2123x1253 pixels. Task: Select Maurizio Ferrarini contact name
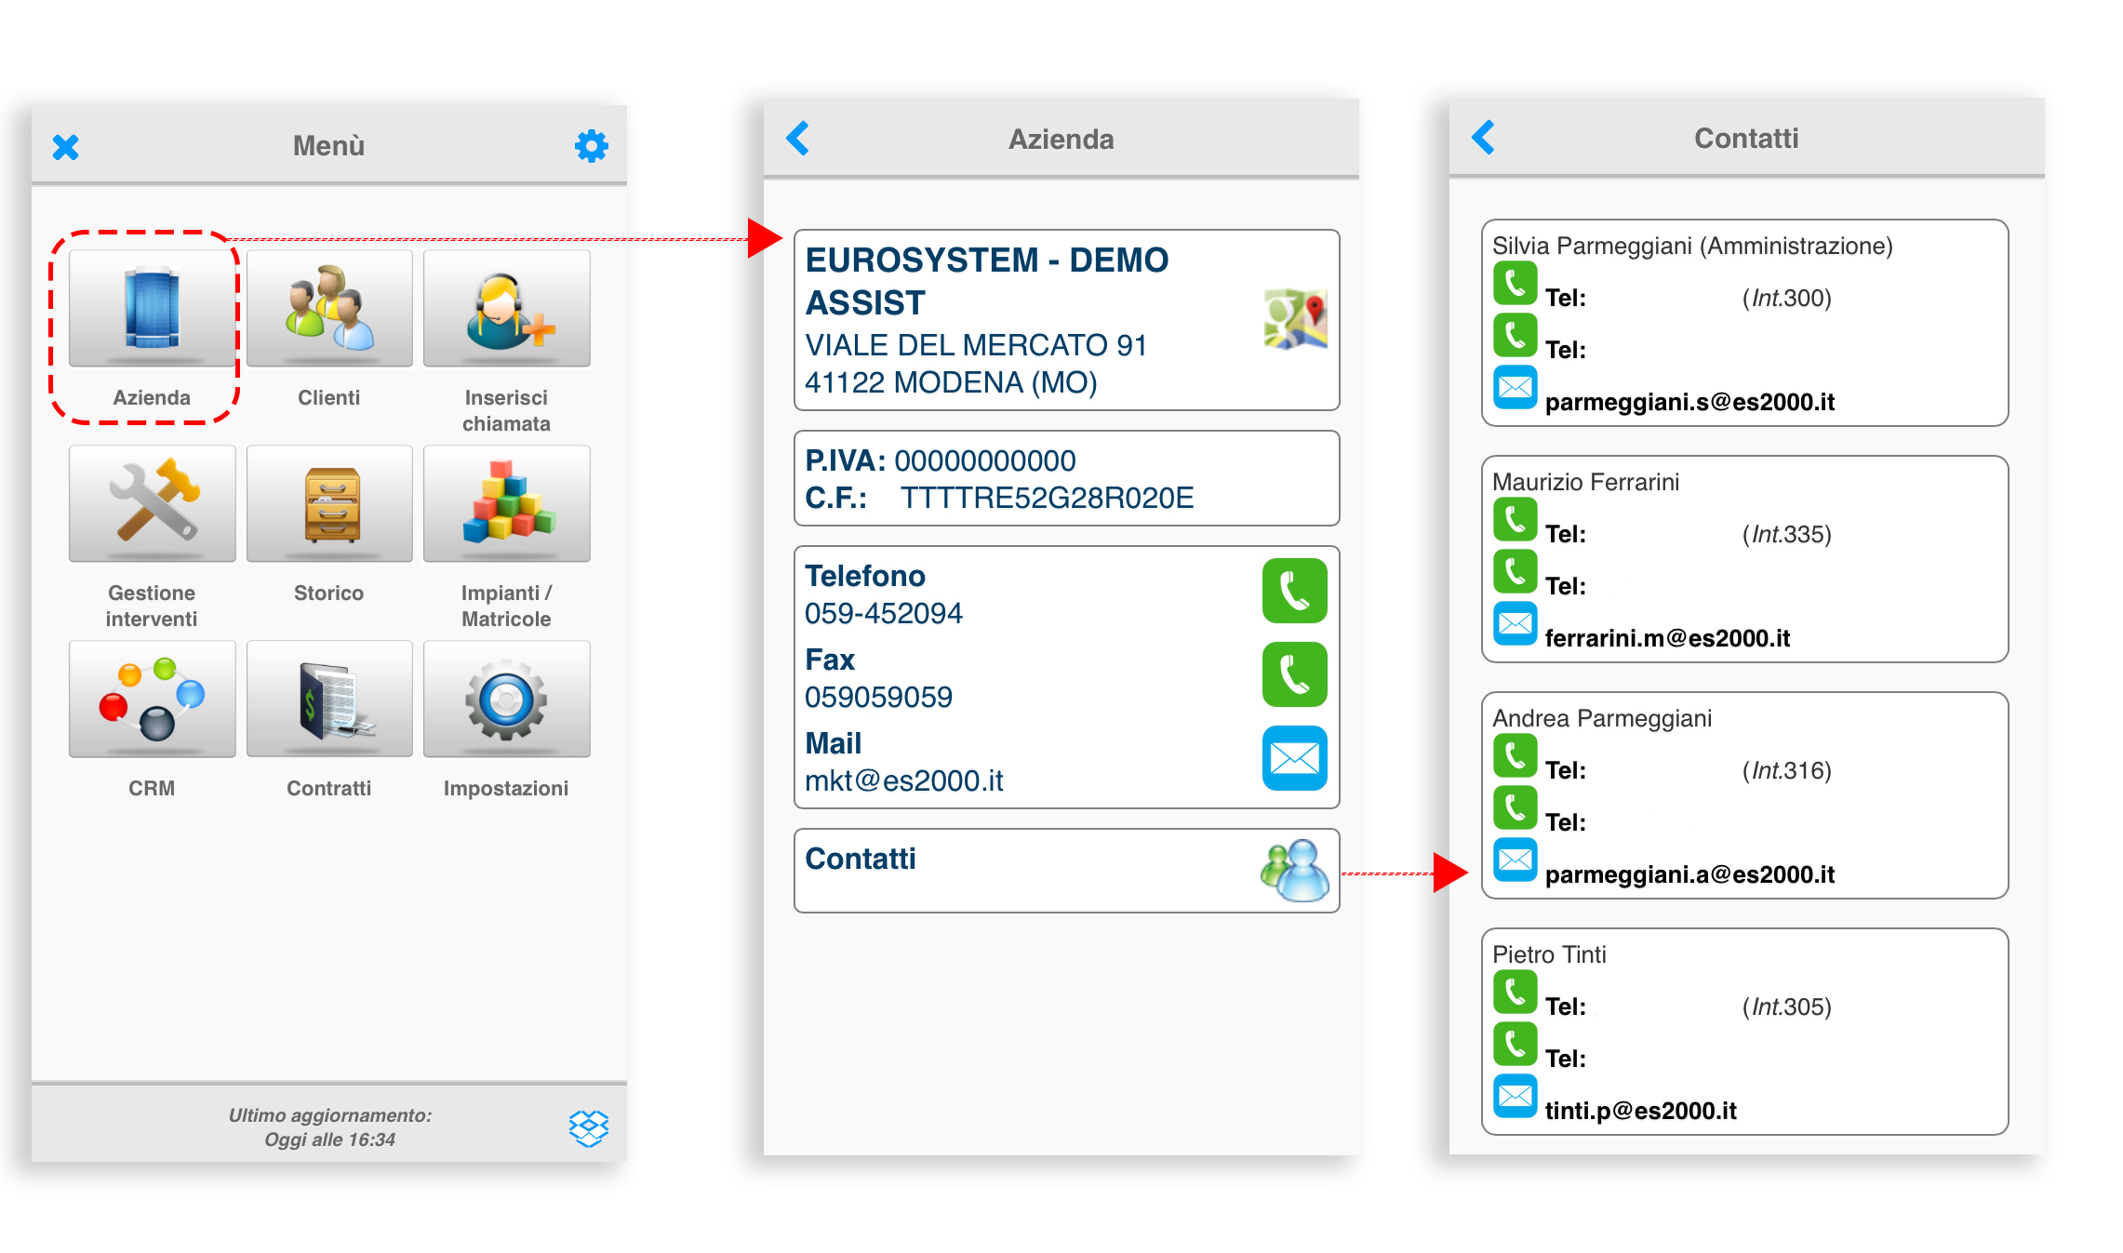(x=1585, y=482)
